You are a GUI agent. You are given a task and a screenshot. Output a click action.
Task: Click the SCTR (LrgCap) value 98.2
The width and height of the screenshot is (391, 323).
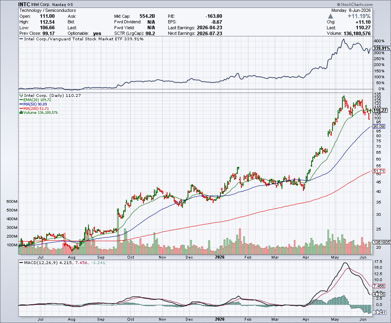point(150,34)
